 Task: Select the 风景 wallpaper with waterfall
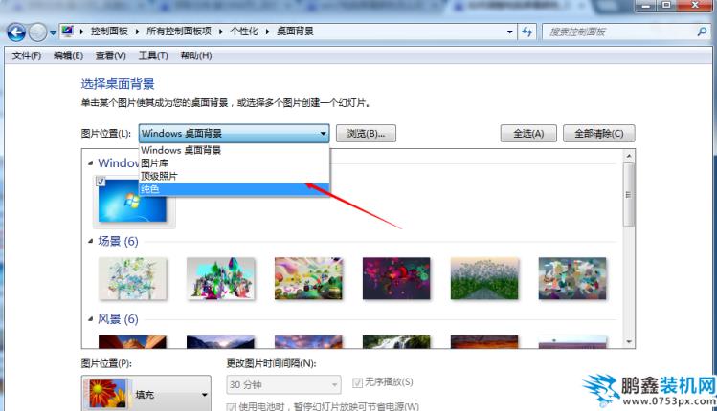coord(396,341)
